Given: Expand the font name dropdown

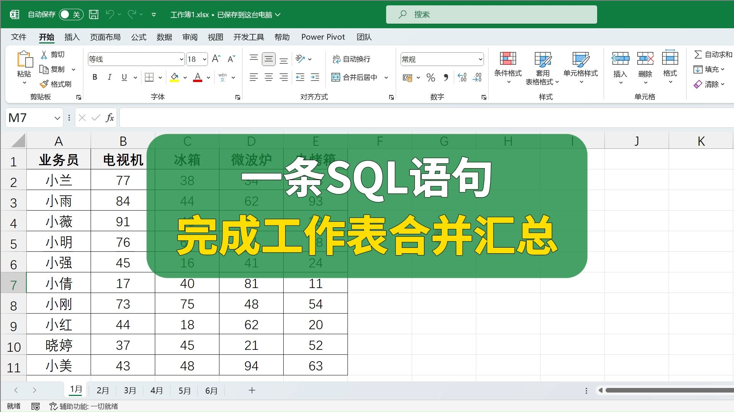Looking at the screenshot, I should (x=182, y=59).
